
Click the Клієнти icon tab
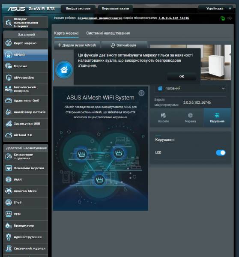[164, 118]
